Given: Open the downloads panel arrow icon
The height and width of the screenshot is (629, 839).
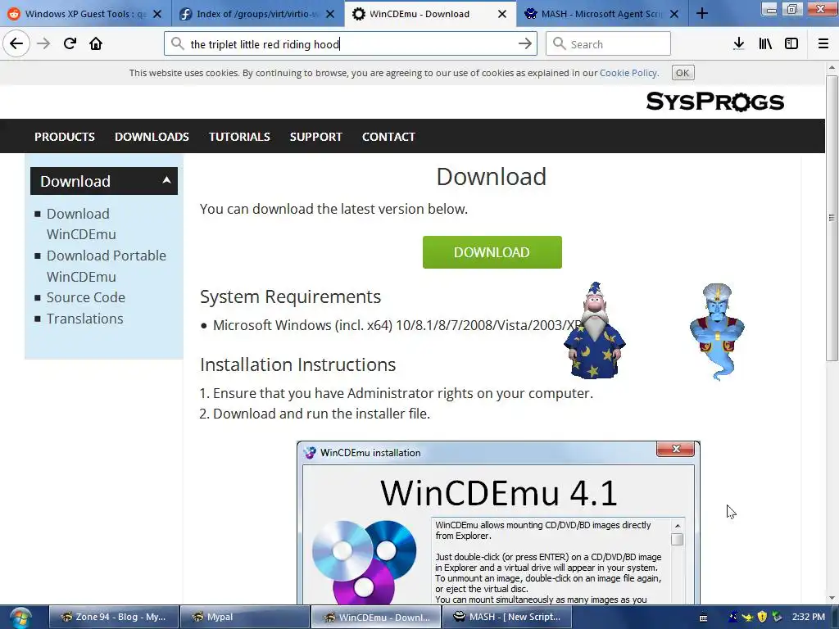Looking at the screenshot, I should (738, 44).
